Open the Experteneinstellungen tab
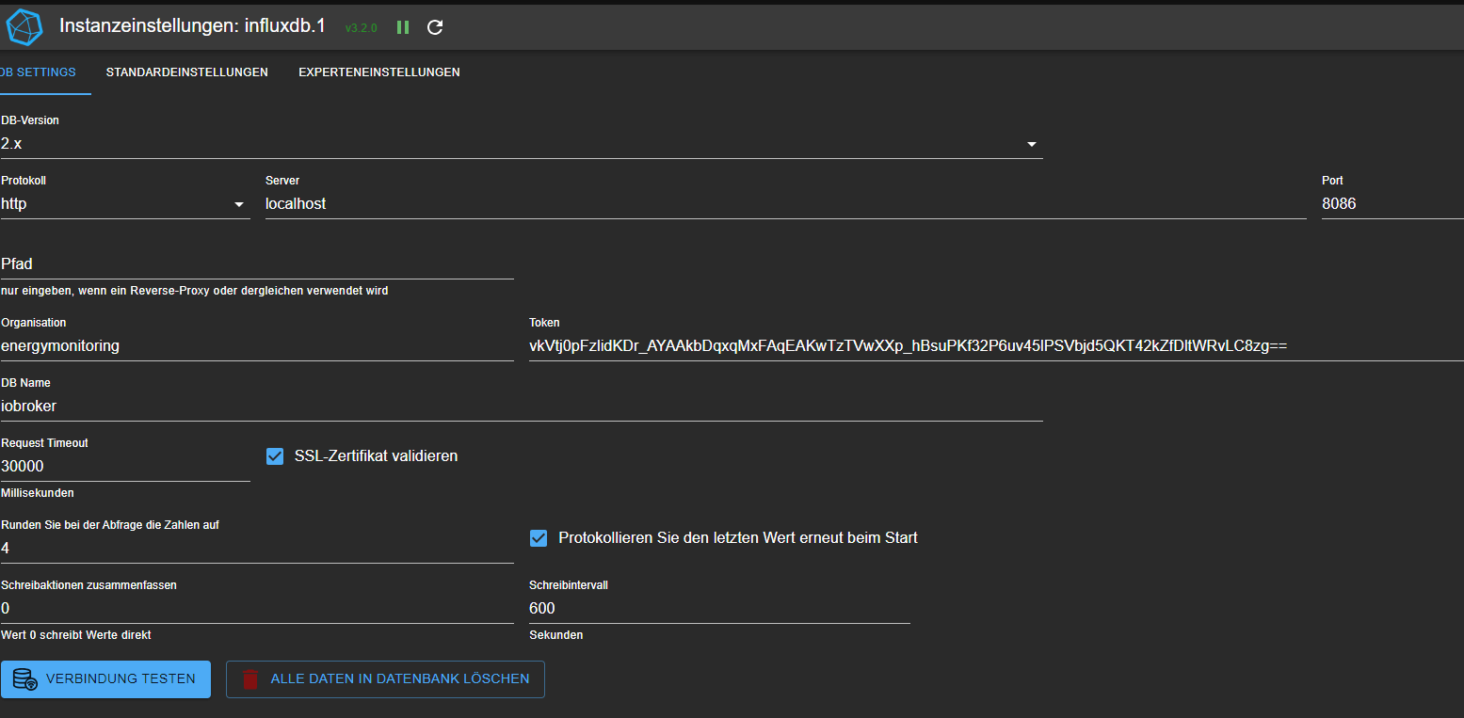This screenshot has width=1464, height=718. 379,72
